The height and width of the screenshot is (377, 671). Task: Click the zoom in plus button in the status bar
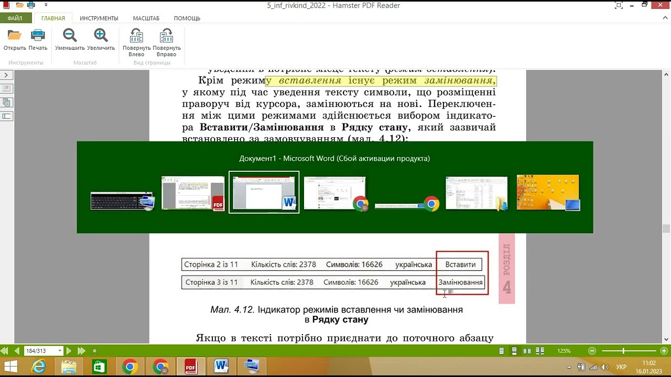(x=665, y=351)
